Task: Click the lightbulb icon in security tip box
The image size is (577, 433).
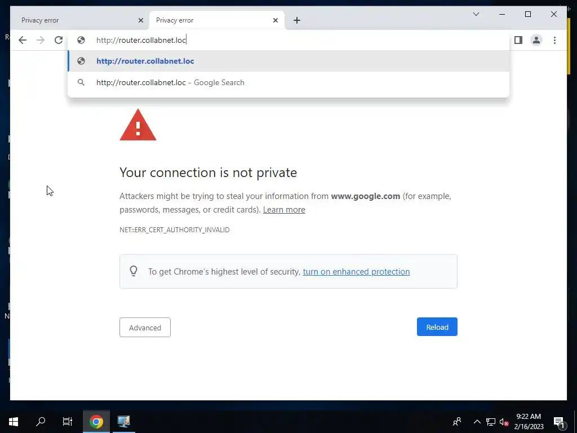Action: 134,271
